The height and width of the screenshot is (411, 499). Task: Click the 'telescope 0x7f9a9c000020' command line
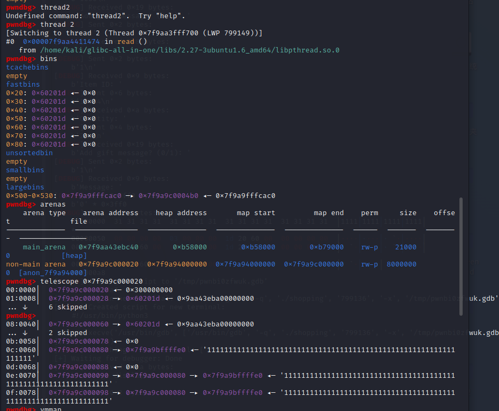pyautogui.click(x=91, y=281)
